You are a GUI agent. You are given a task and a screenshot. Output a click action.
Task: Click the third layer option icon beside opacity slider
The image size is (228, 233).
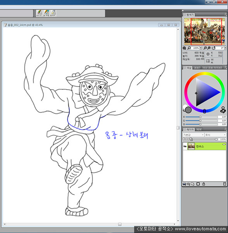(191, 139)
